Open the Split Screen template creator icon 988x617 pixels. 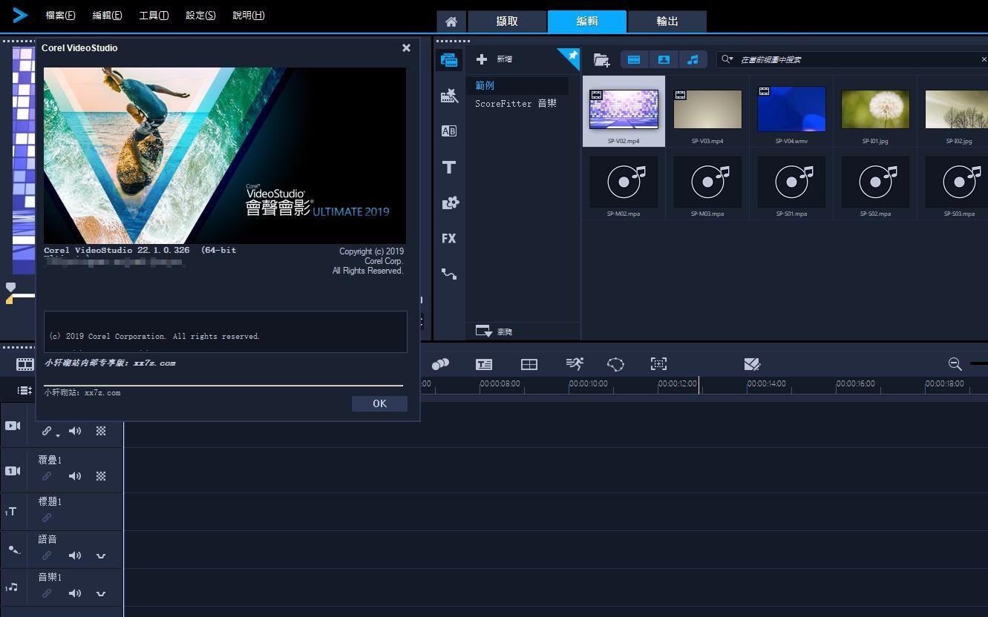pyautogui.click(x=529, y=364)
